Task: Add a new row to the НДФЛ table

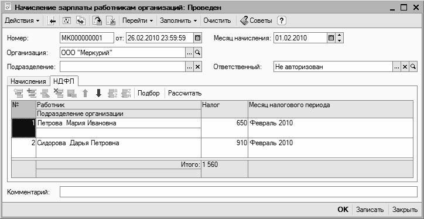Action: pyautogui.click(x=19, y=93)
